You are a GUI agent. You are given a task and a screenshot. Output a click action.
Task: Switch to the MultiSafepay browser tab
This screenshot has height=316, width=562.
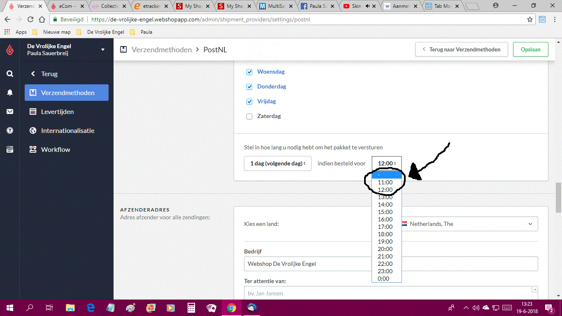tap(275, 6)
